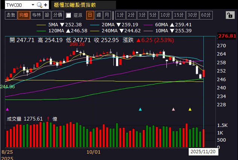The height and width of the screenshot is (160, 238).
Task: Click the pink triangle marker below chart
Action: 173,109
